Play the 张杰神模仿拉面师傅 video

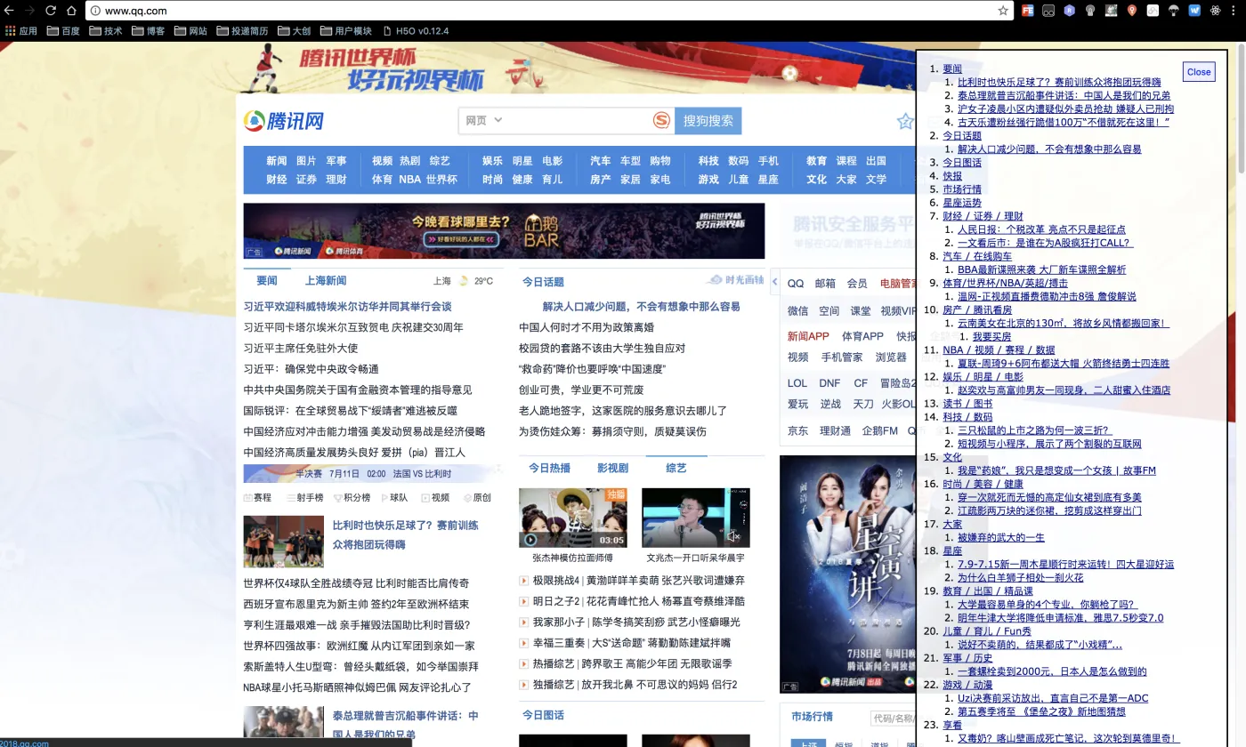[x=572, y=518]
